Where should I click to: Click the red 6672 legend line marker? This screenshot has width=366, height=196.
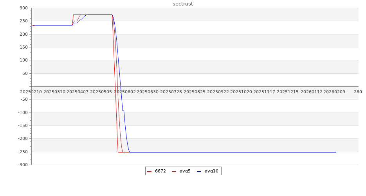click(149, 172)
